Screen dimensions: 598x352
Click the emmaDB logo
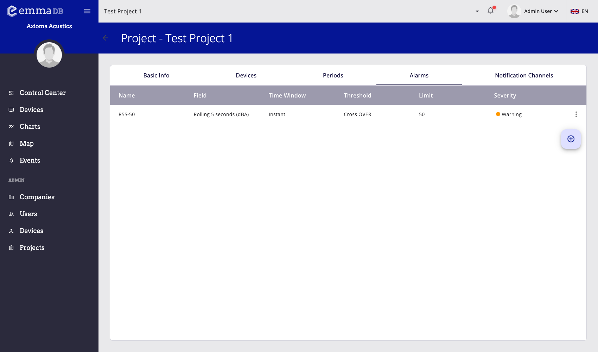coord(35,11)
